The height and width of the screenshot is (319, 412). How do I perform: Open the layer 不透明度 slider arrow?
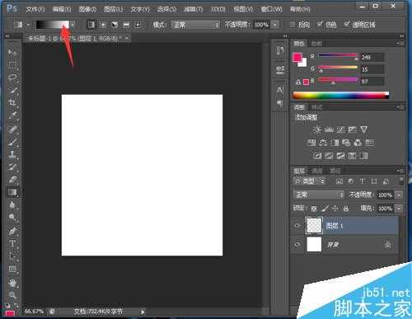tap(399, 195)
